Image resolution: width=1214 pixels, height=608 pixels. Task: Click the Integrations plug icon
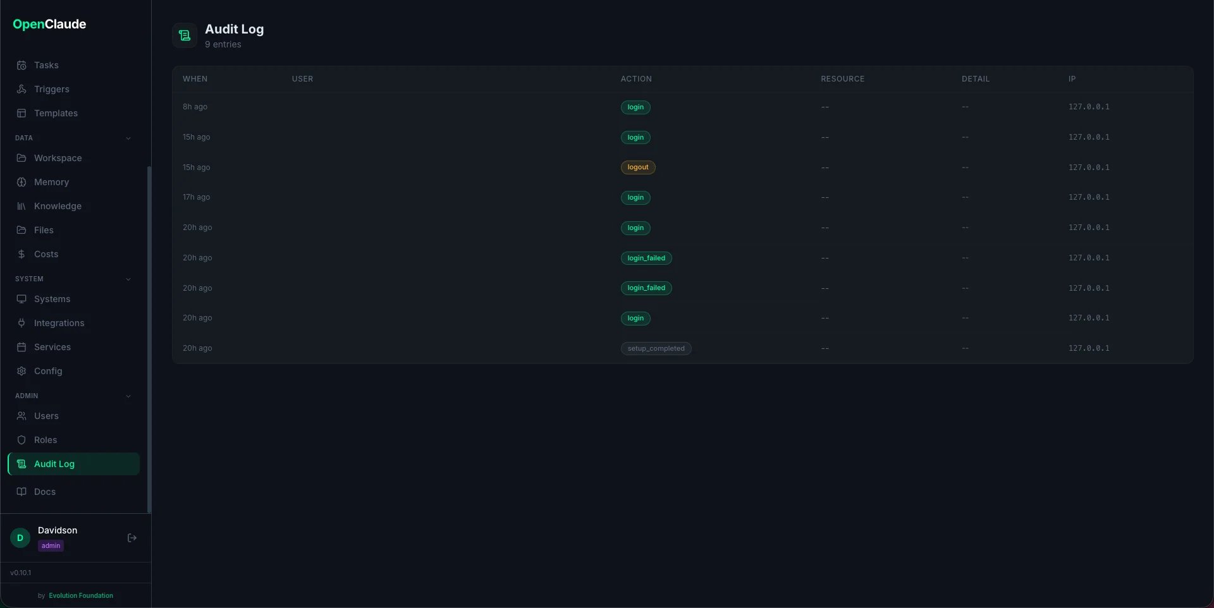tap(21, 323)
